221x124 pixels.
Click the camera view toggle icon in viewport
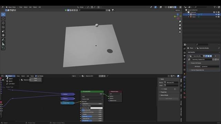(180, 29)
